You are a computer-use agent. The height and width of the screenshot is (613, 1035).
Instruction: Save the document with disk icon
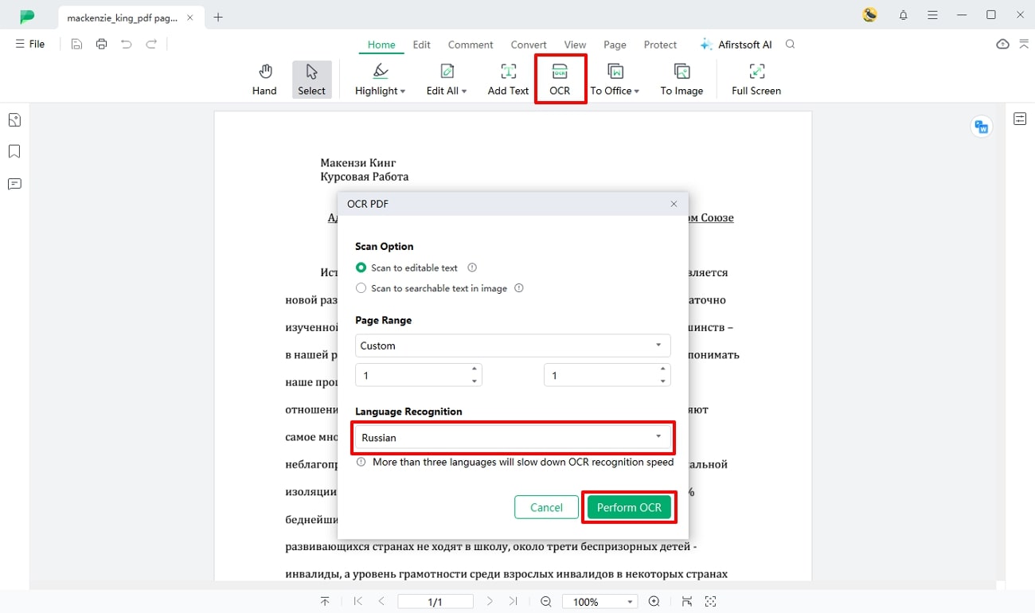coord(76,45)
